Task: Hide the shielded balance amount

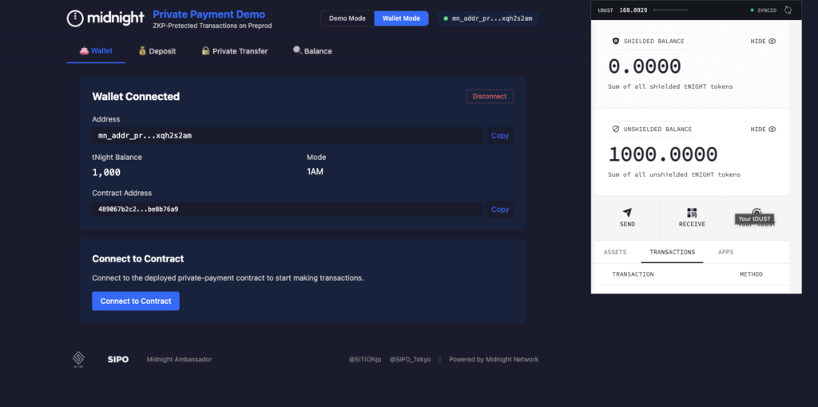Action: pyautogui.click(x=763, y=41)
